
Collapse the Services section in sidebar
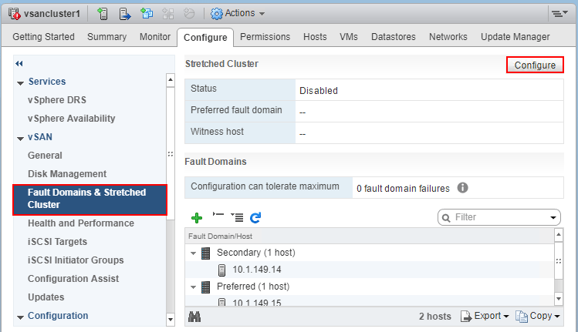coord(20,82)
